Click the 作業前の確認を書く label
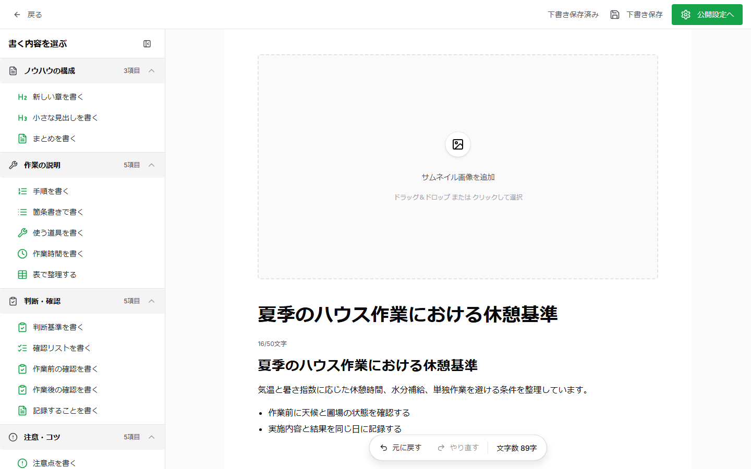The image size is (751, 469). [65, 369]
